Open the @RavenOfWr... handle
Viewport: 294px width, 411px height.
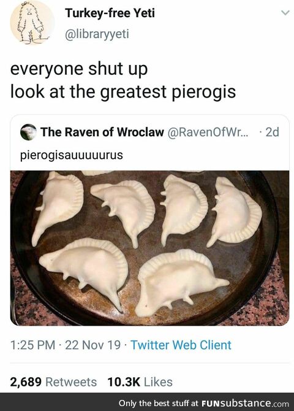[x=207, y=132]
